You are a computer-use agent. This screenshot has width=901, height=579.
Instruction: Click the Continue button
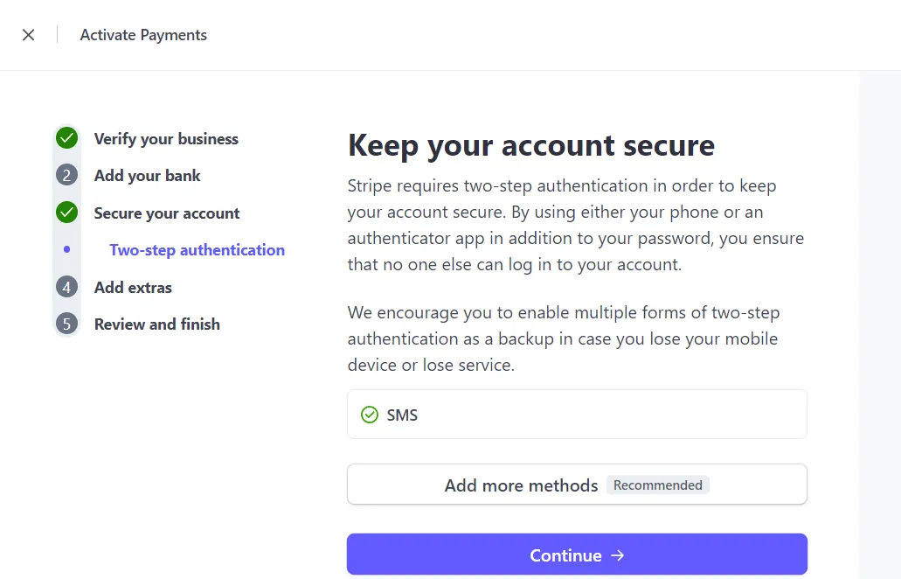(x=577, y=555)
